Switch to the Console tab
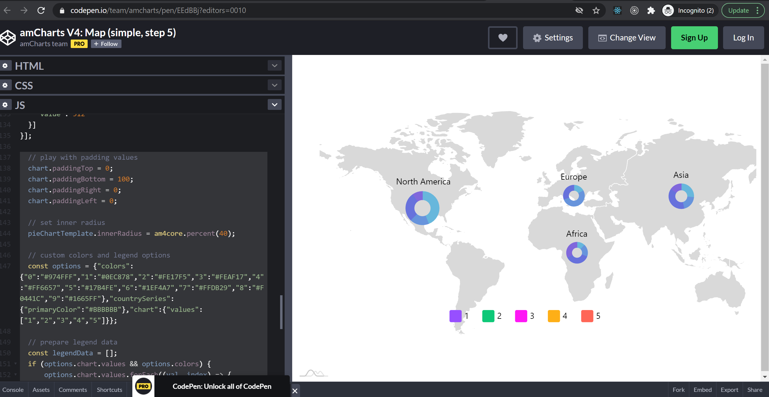Viewport: 769px width, 397px height. coord(13,389)
